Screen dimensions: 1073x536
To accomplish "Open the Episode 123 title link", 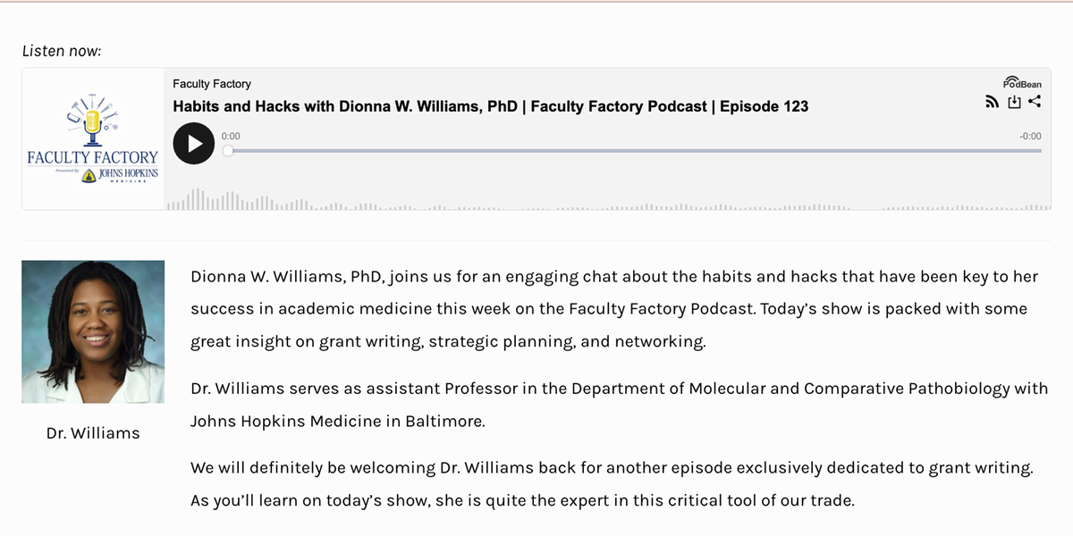I will (490, 106).
